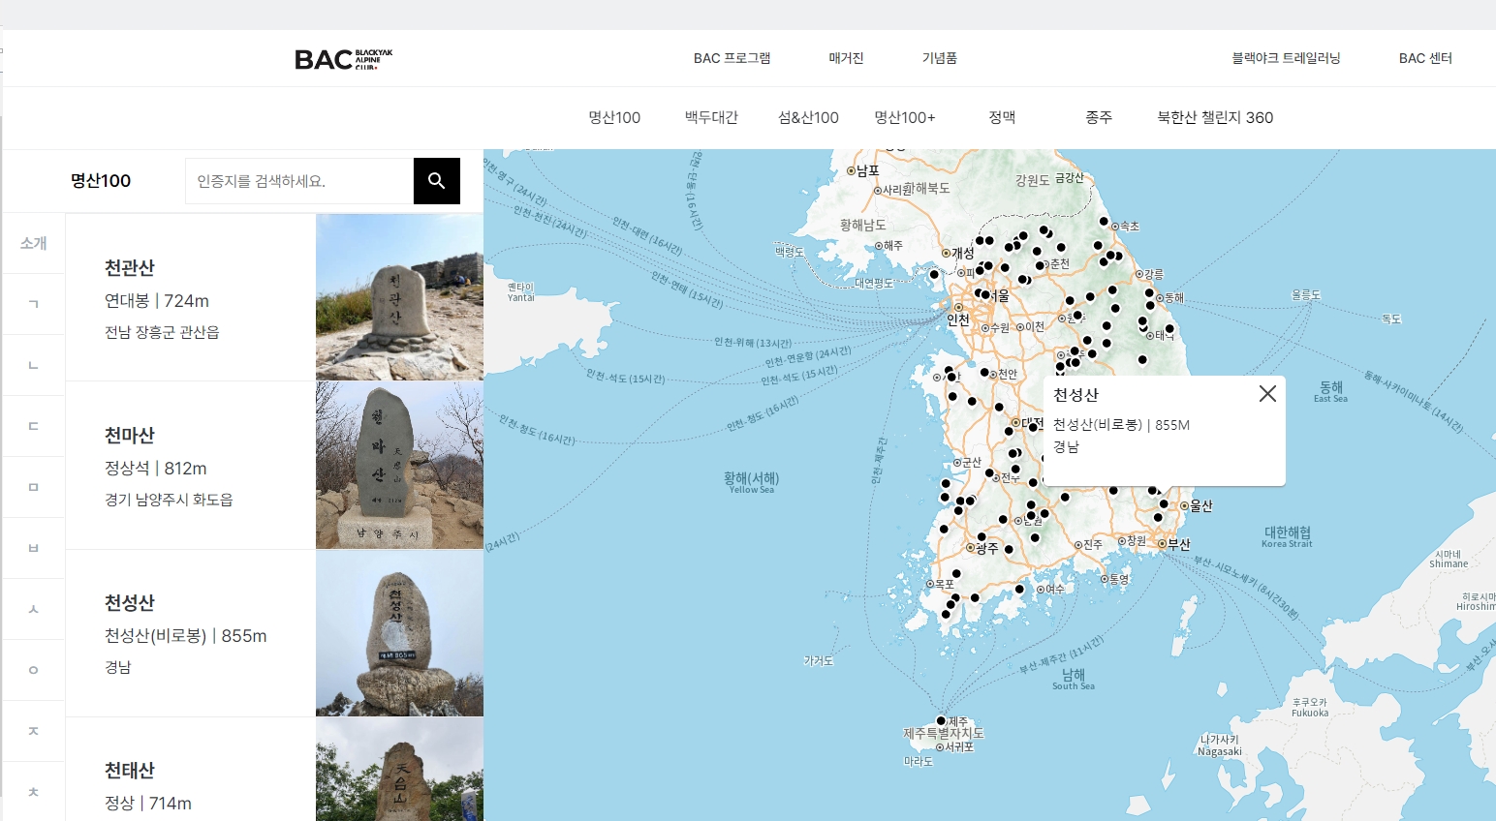
Task: Open the 기념품 menu
Action: pyautogui.click(x=939, y=58)
